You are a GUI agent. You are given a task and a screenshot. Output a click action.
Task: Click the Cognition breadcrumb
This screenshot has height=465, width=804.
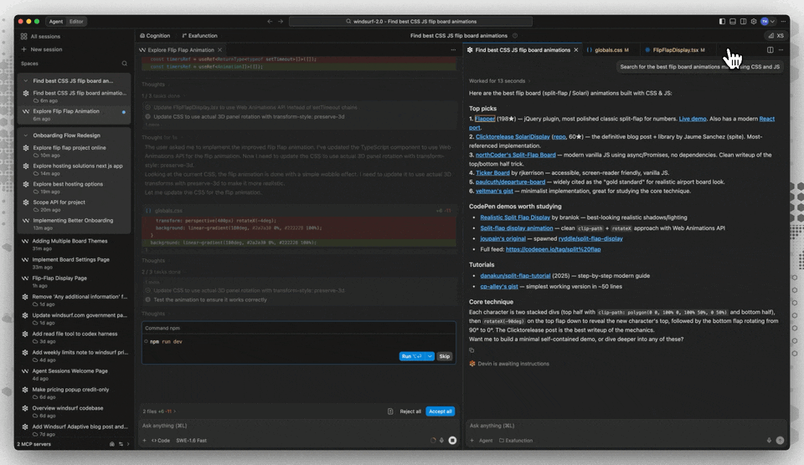pos(155,36)
